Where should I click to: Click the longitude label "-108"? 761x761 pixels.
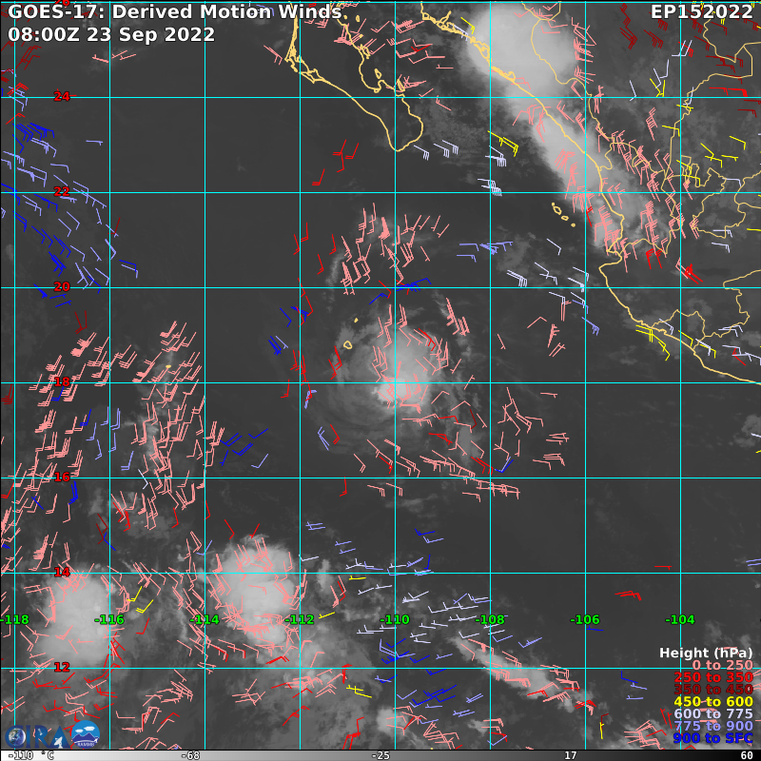(490, 620)
